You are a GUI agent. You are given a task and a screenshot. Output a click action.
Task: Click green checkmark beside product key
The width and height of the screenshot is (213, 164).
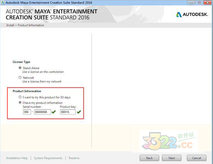point(79,112)
